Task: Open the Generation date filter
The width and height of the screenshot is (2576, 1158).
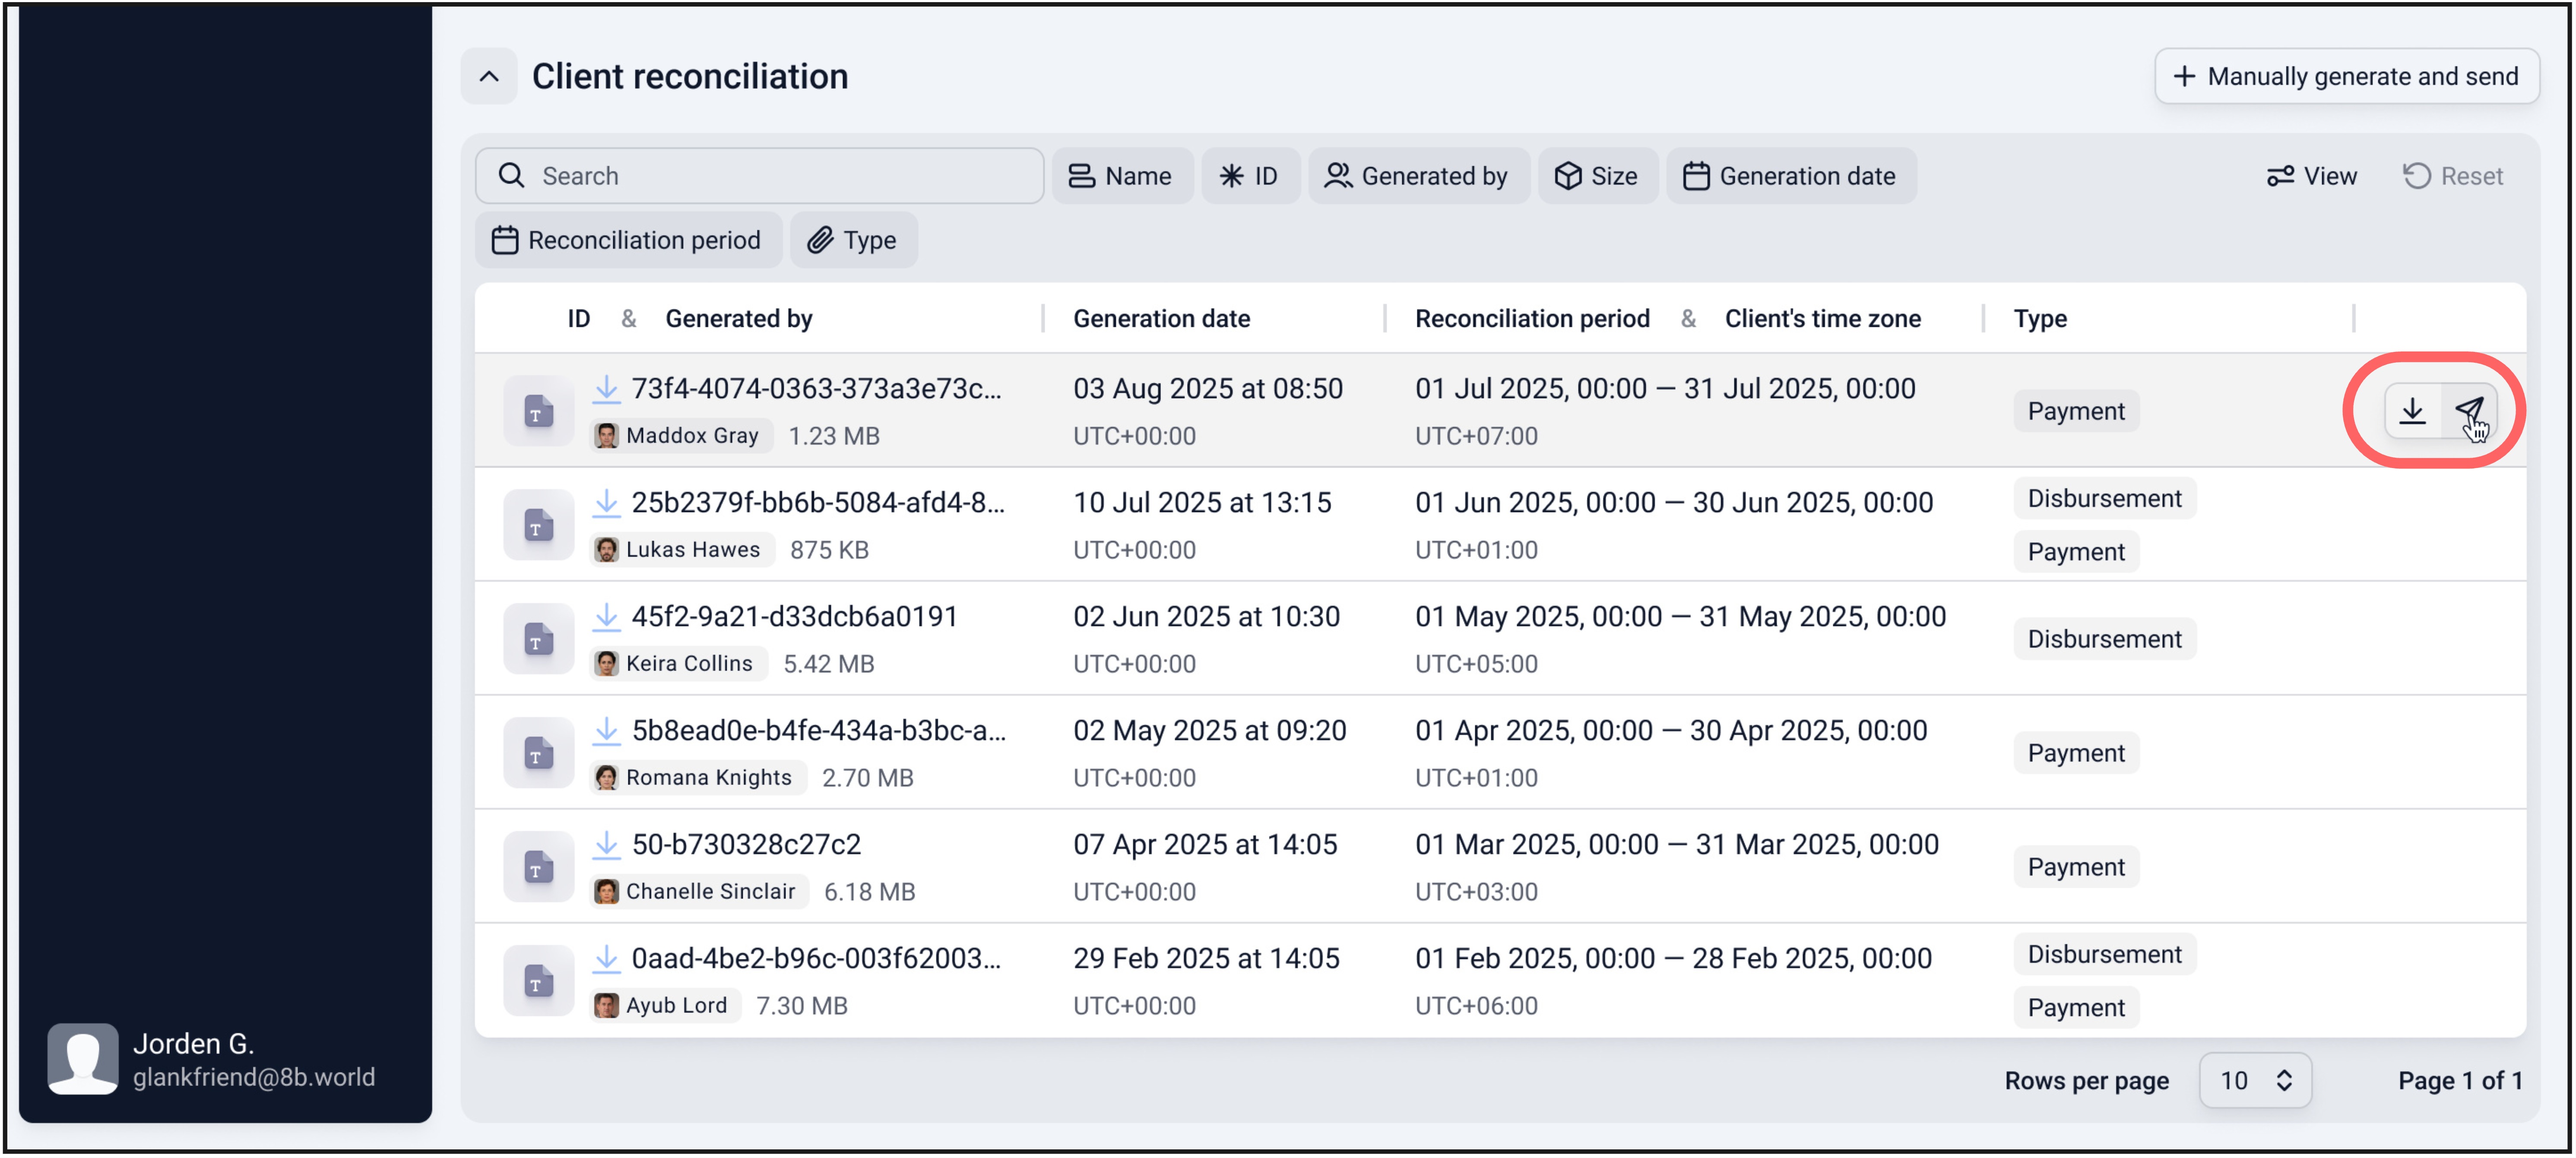Action: click(x=1790, y=176)
